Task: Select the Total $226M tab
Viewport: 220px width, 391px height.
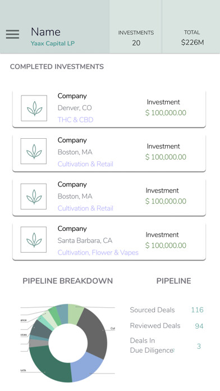Action: click(192, 38)
